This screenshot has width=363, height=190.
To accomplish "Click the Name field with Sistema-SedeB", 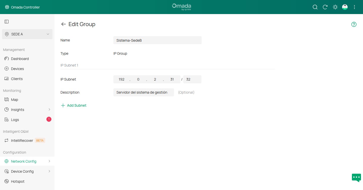I will coord(158,40).
